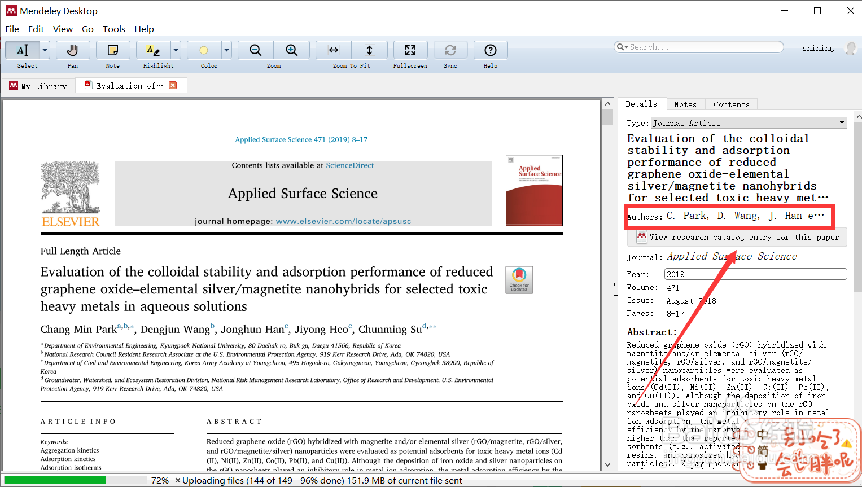Screen dimensions: 862x487
Task: Open the www.elsevier.com/locate/apsusc link
Action: coord(343,221)
